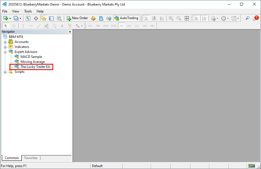Switch chart to Bar Chart mode
The height and width of the screenshot is (169, 261).
point(146,18)
